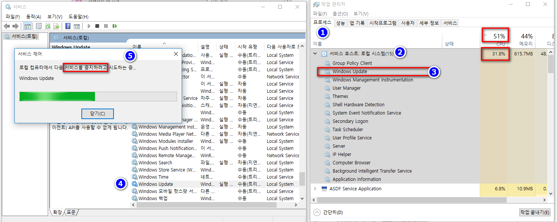This screenshot has width=557, height=222.
Task: Open 보기(V) menu in Task Manager
Action: 361,14
